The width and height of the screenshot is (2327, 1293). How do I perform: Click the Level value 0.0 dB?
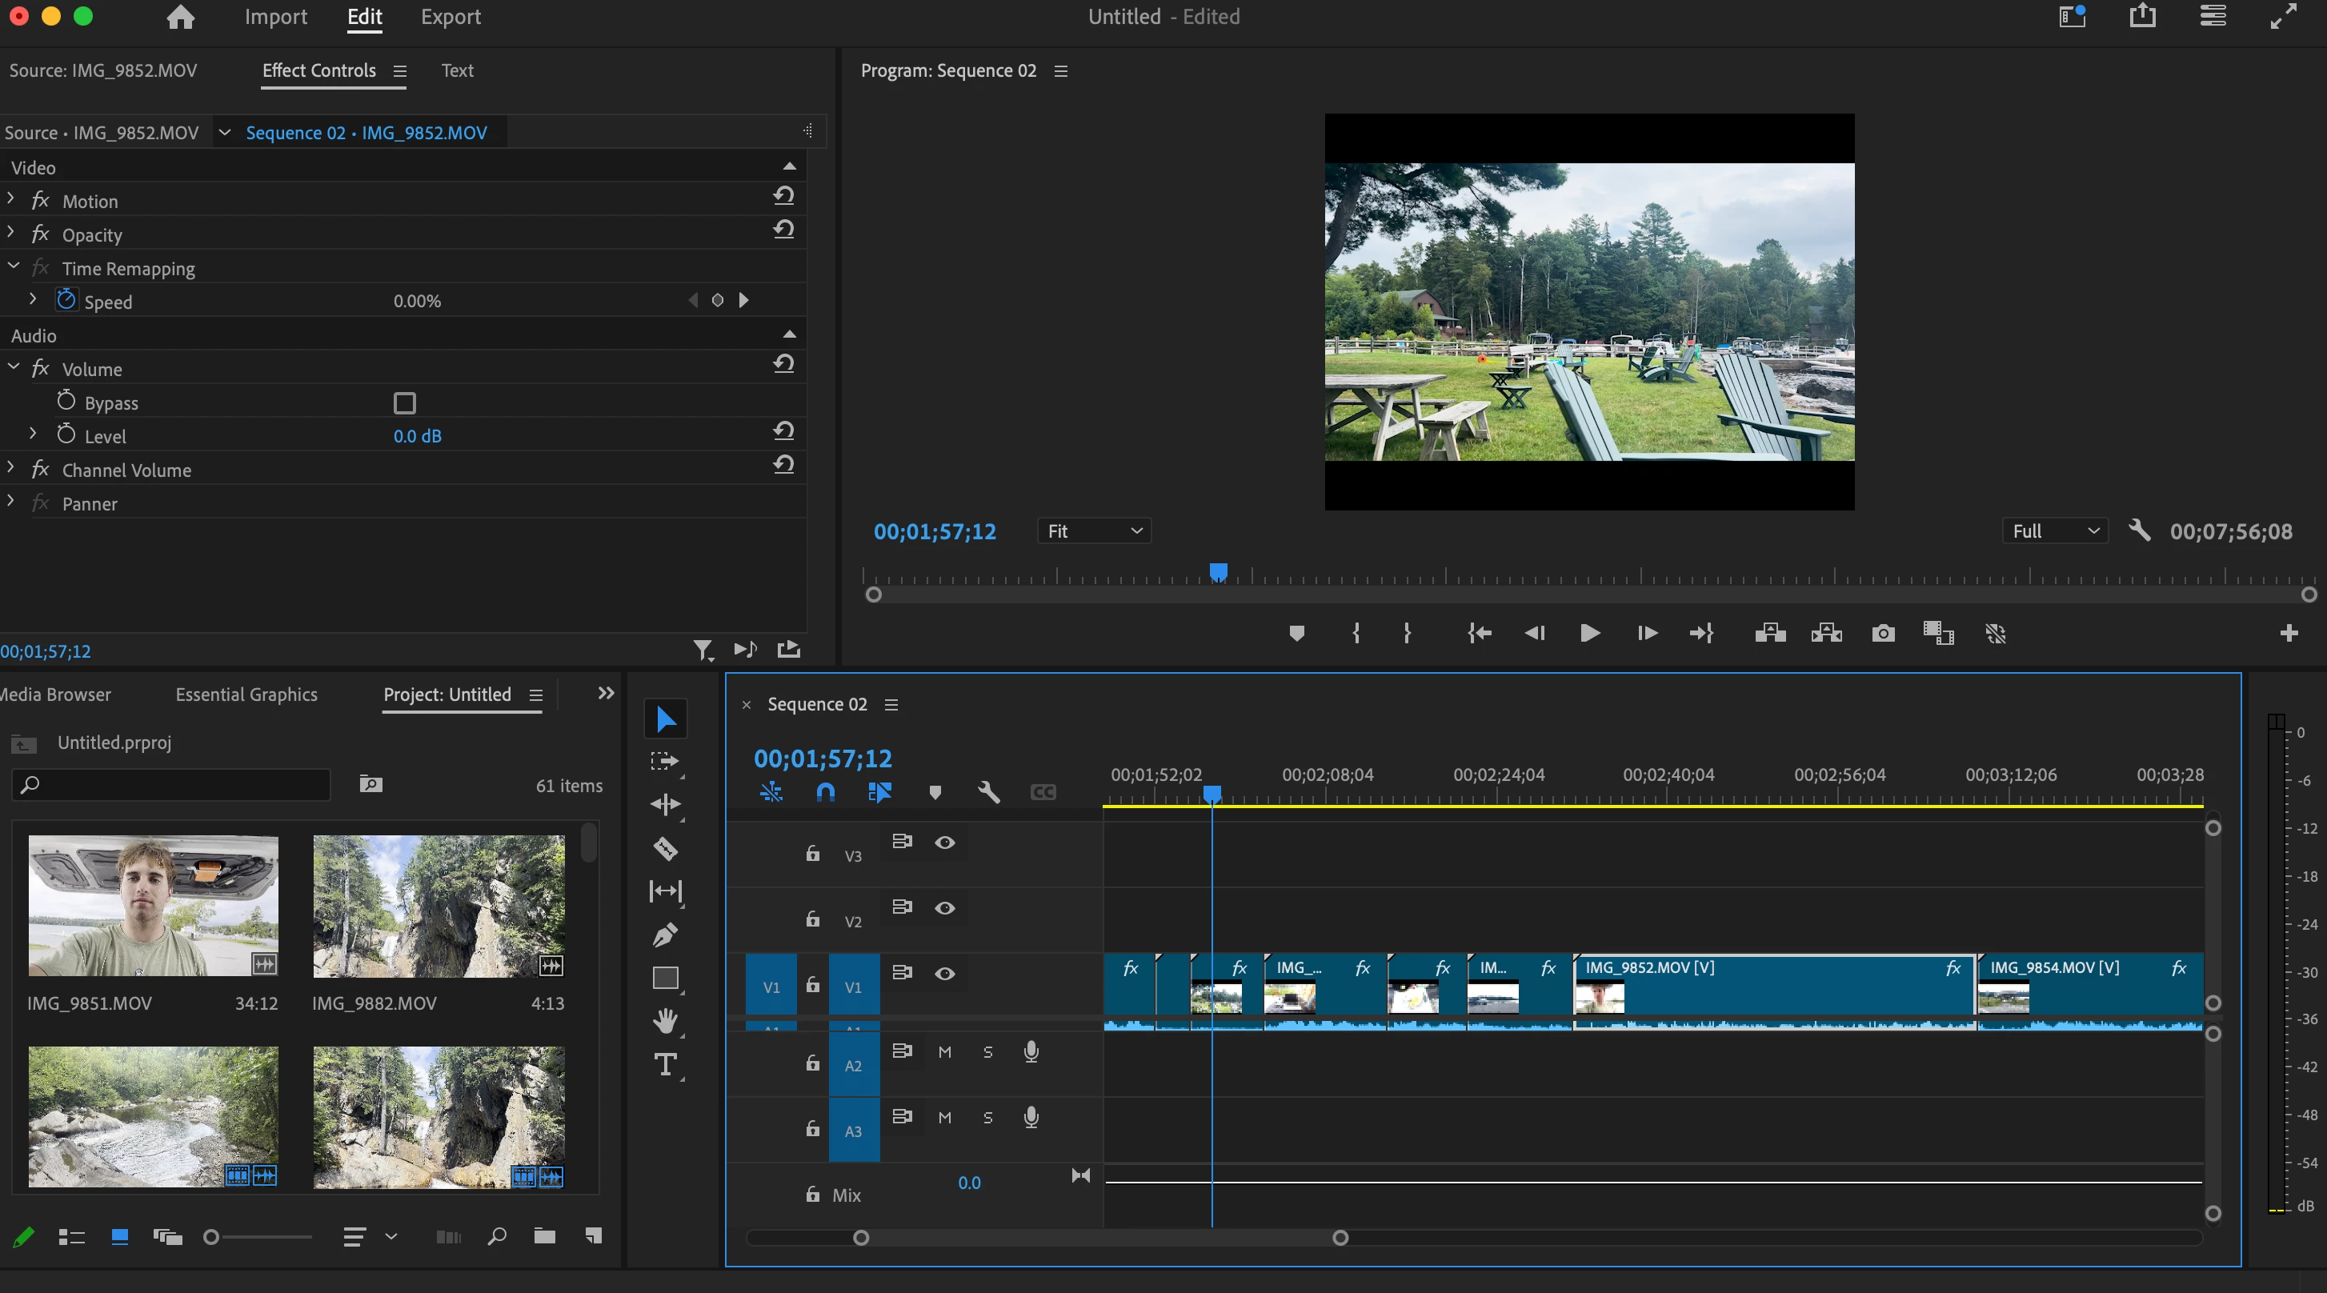418,436
